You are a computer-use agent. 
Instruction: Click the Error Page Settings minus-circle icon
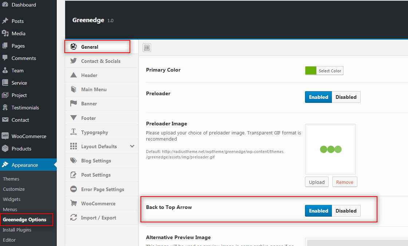tap(74, 189)
